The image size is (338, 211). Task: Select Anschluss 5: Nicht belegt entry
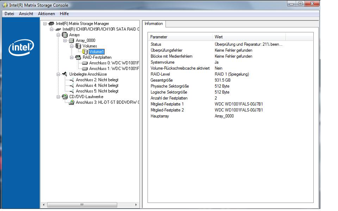(97, 91)
